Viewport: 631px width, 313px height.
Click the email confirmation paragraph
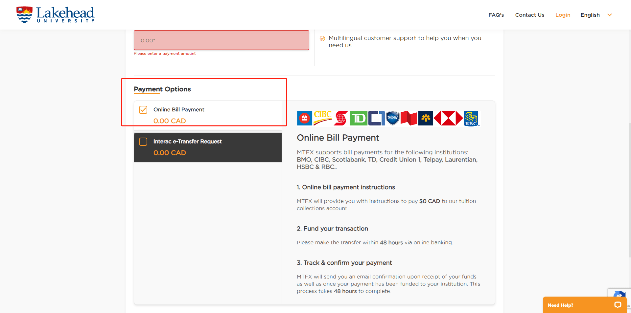tap(388, 284)
